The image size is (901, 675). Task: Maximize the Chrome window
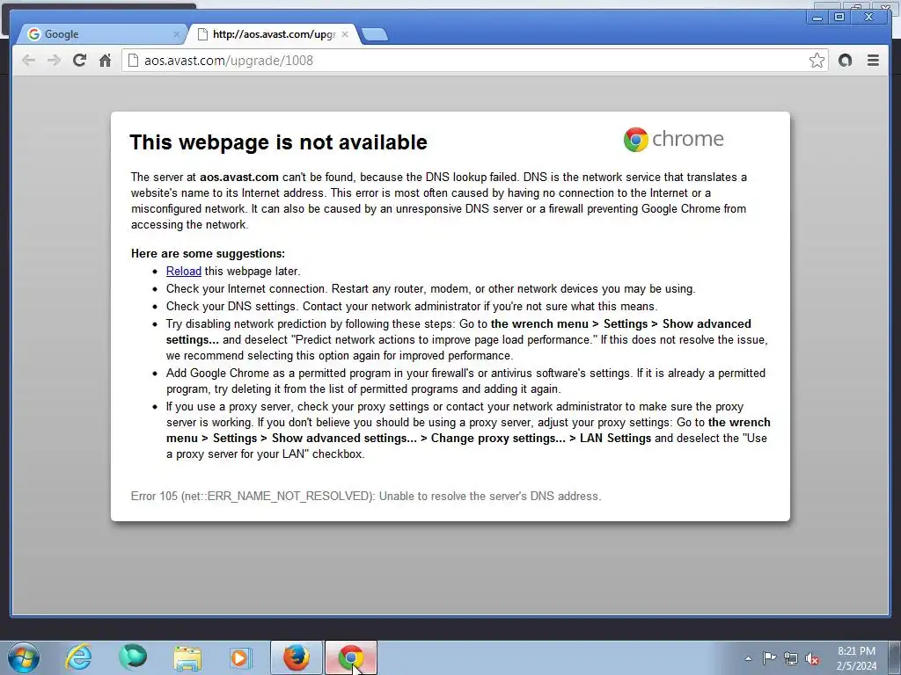pyautogui.click(x=839, y=18)
